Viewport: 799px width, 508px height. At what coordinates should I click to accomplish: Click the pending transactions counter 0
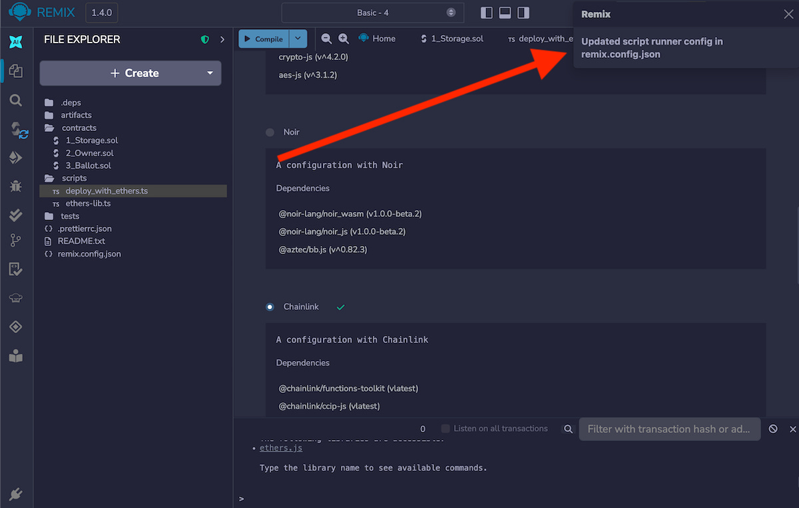tap(423, 429)
